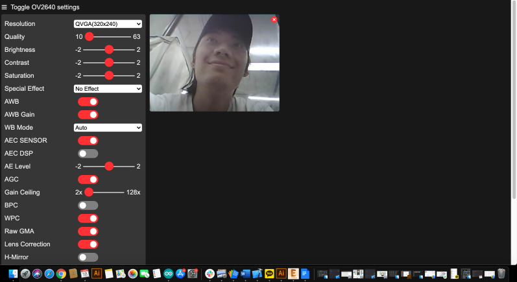This screenshot has height=282, width=517.
Task: Open the Notes app in the dock
Action: click(109, 274)
